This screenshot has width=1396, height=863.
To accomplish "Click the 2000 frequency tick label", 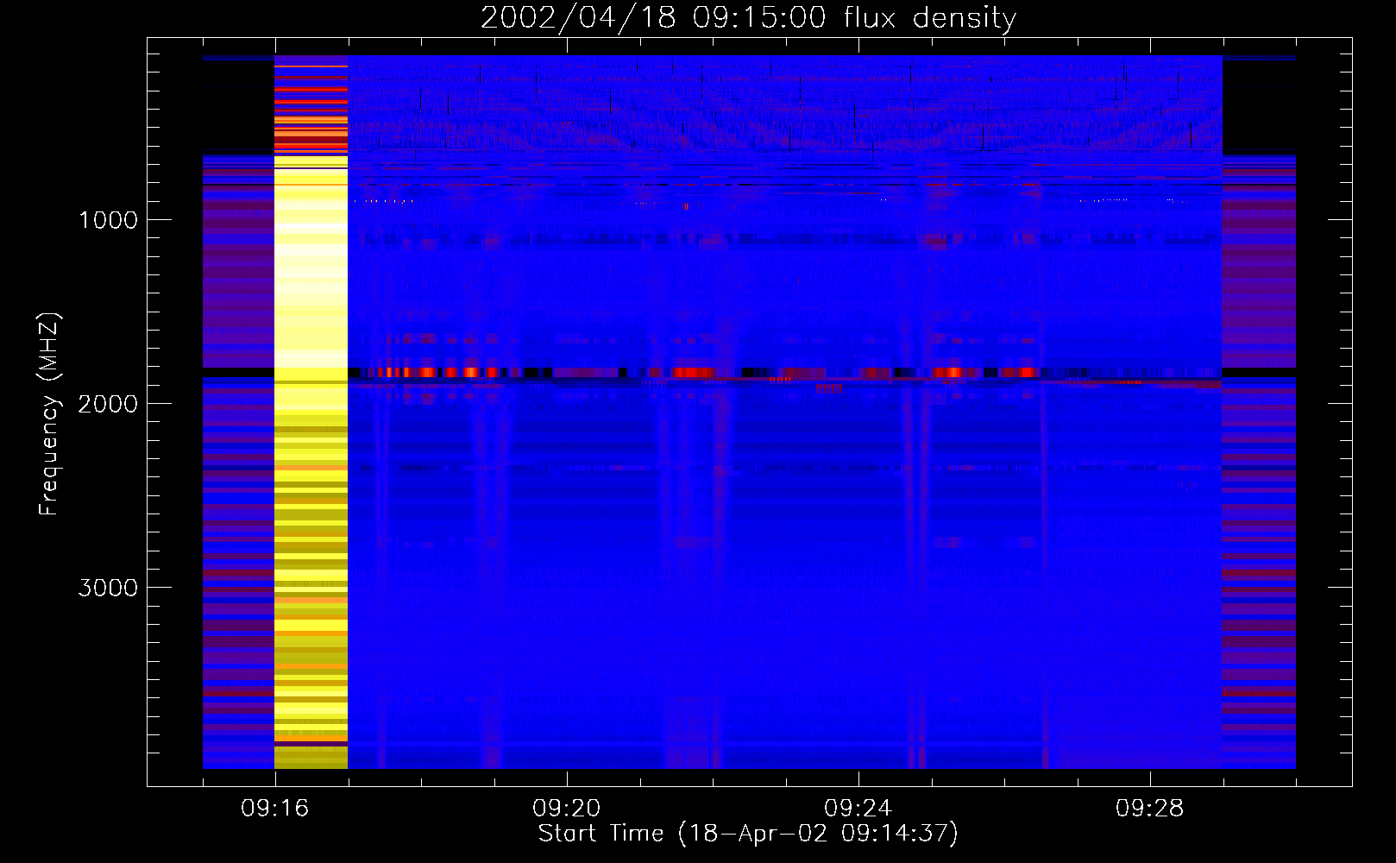I will click(x=108, y=404).
